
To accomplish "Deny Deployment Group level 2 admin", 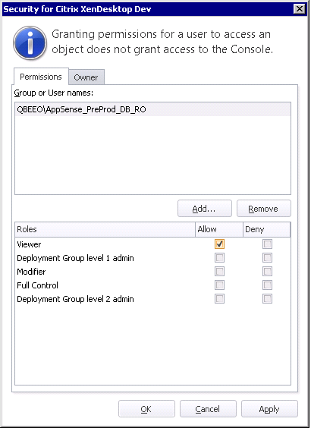I will 267,299.
